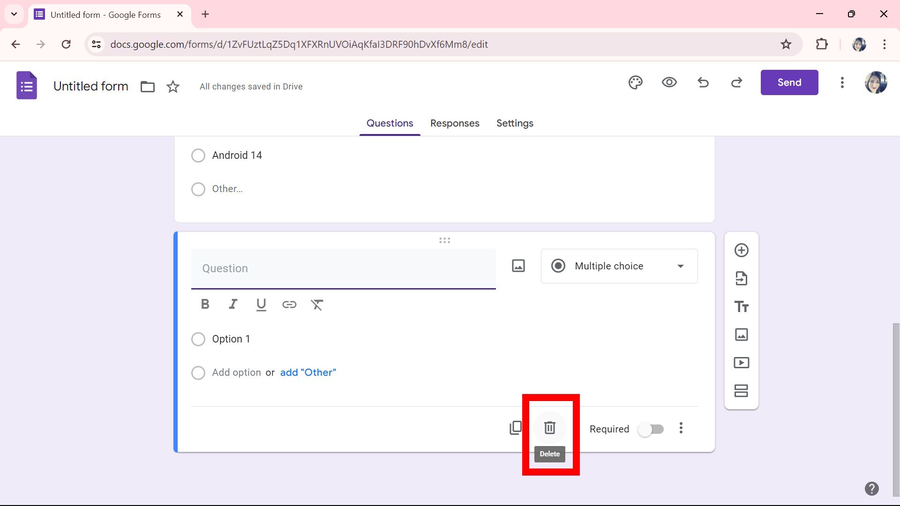Select the Android 14 radio button
Screen dimensions: 900x506
click(198, 155)
